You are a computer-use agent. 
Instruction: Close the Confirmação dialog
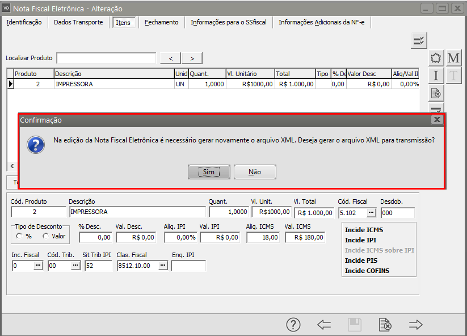437,120
